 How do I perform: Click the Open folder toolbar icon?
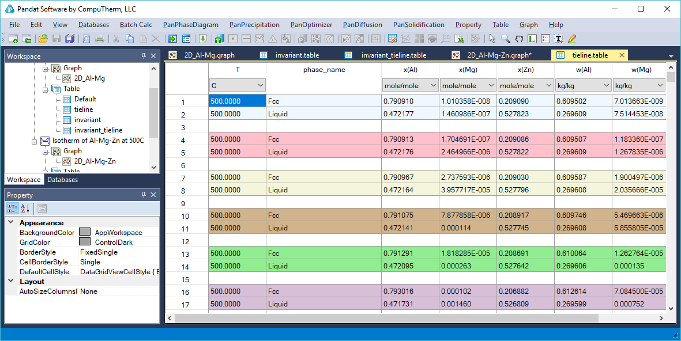click(43, 39)
